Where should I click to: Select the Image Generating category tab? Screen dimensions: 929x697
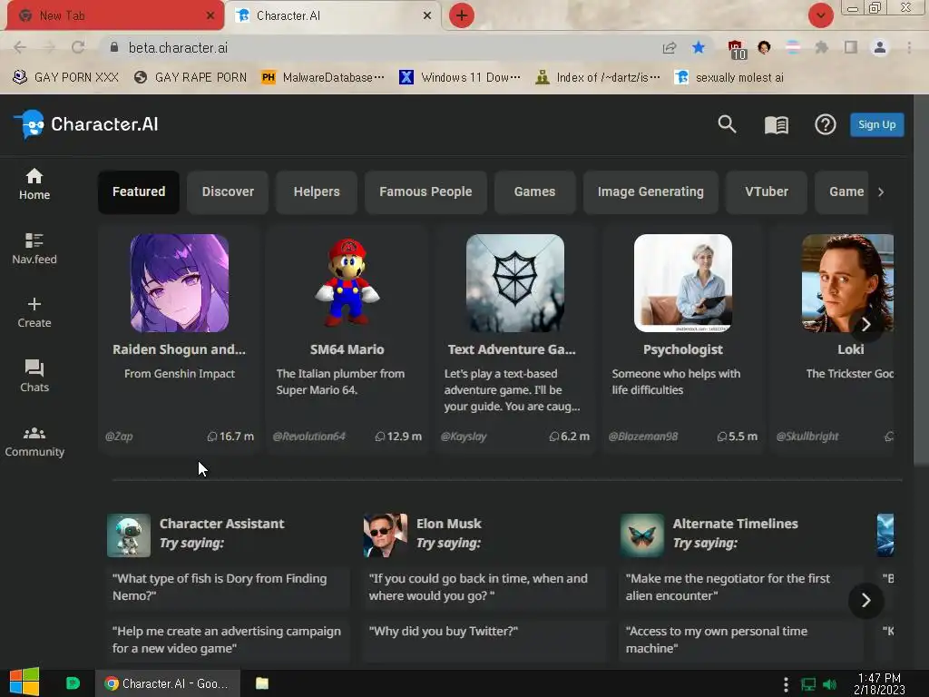(x=650, y=192)
